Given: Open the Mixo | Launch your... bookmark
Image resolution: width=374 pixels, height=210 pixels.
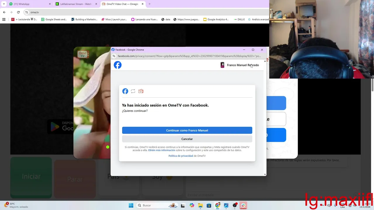Looking at the screenshot, I should (x=114, y=20).
